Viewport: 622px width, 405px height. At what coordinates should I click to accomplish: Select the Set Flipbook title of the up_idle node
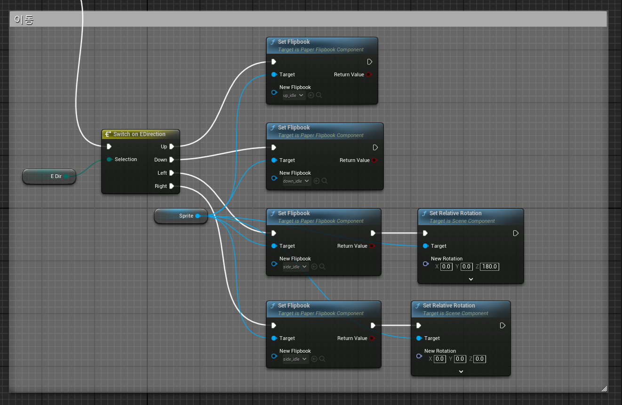294,42
